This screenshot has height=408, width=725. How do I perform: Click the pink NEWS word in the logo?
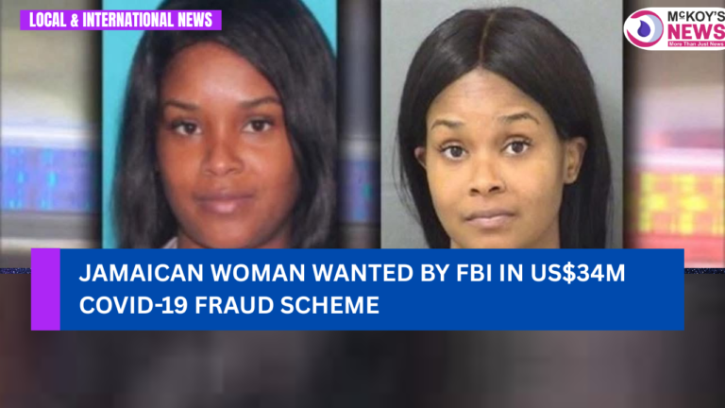pyautogui.click(x=696, y=32)
